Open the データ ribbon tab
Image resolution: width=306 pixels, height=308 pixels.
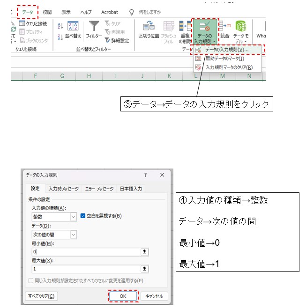click(x=28, y=12)
